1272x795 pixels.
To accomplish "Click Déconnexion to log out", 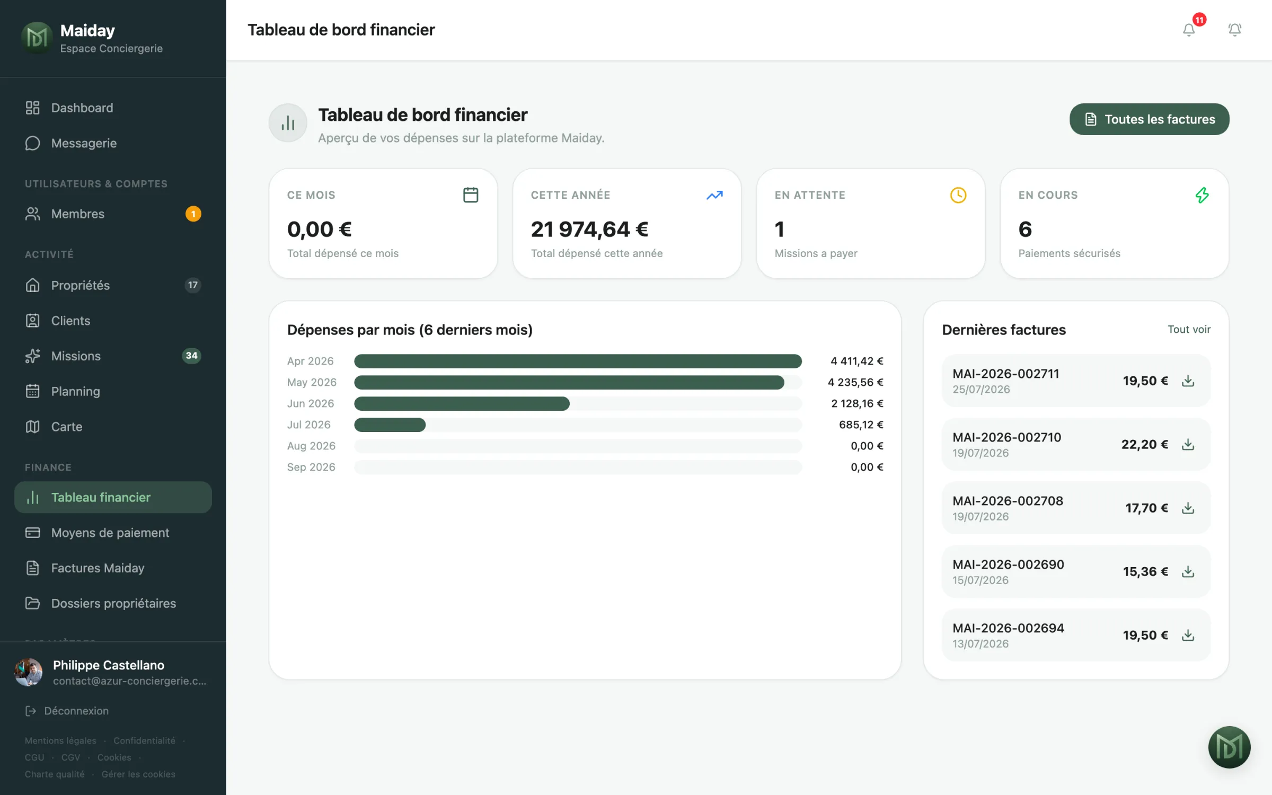I will point(67,711).
